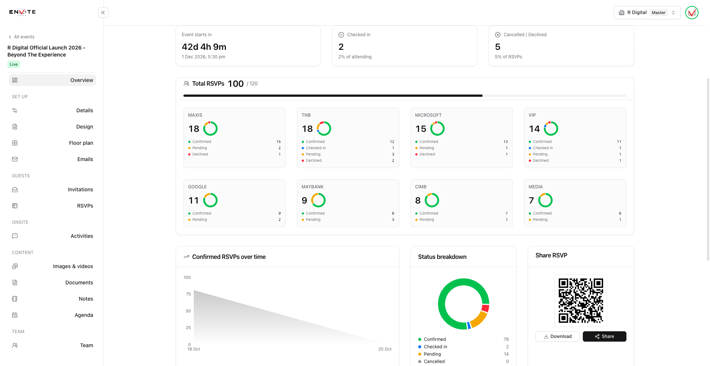710x366 pixels.
Task: Open the Agenda menu item
Action: pos(52,315)
